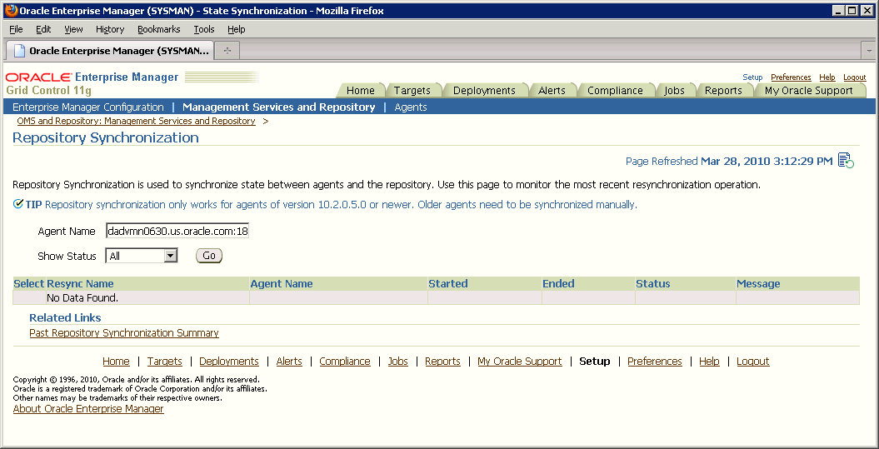Click the footer Help link

709,362
